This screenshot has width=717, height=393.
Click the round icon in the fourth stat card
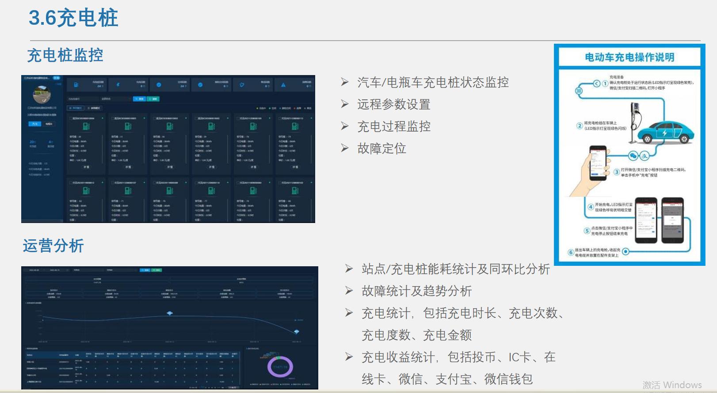pyautogui.click(x=200, y=85)
